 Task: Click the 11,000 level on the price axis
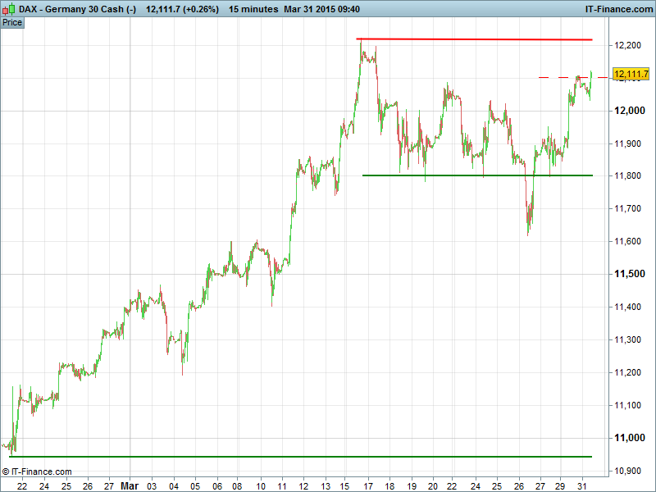point(631,438)
